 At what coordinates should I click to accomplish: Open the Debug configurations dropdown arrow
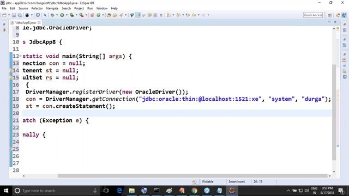57,15
